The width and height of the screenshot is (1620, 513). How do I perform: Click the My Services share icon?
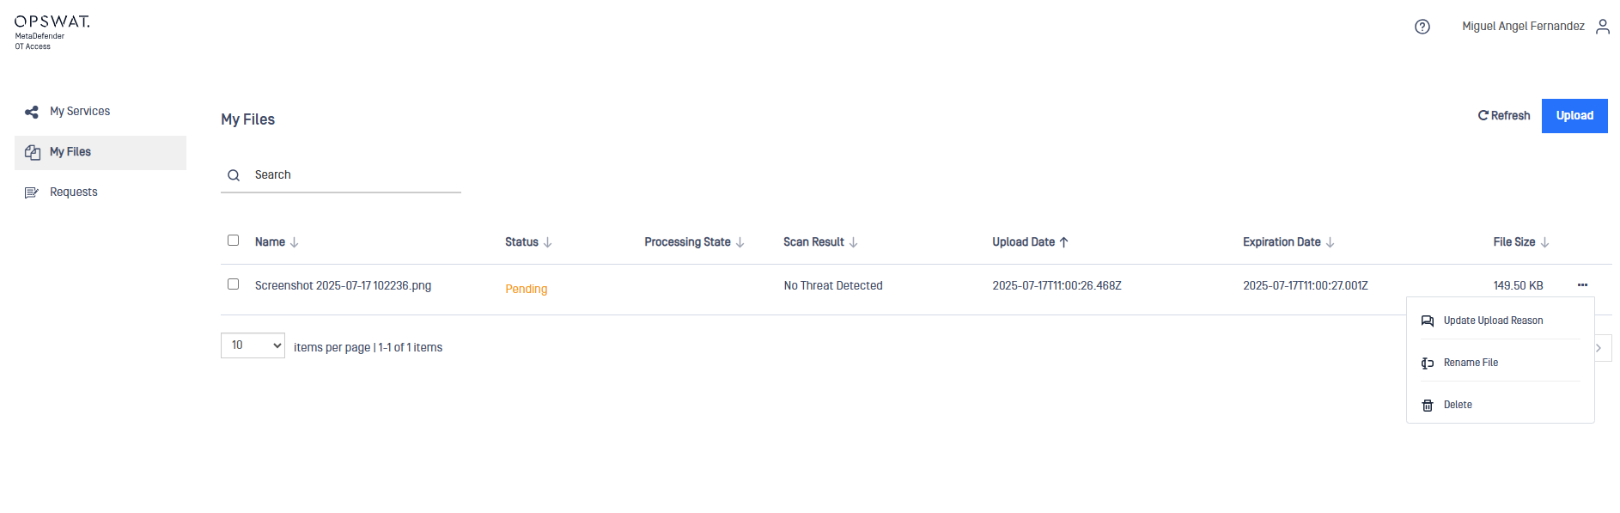32,112
